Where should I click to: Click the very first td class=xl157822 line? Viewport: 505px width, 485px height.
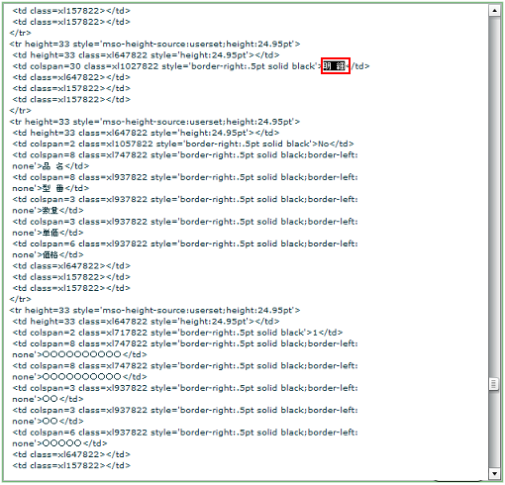tap(71, 11)
